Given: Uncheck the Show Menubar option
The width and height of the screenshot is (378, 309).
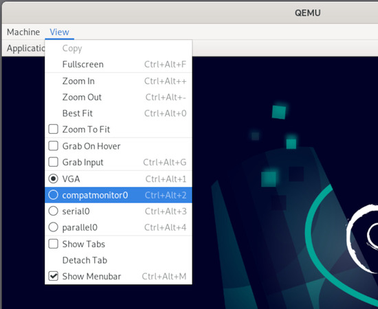Looking at the screenshot, I should (53, 276).
